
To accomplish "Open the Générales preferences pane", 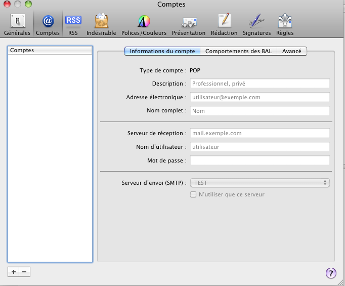I will 17,24.
